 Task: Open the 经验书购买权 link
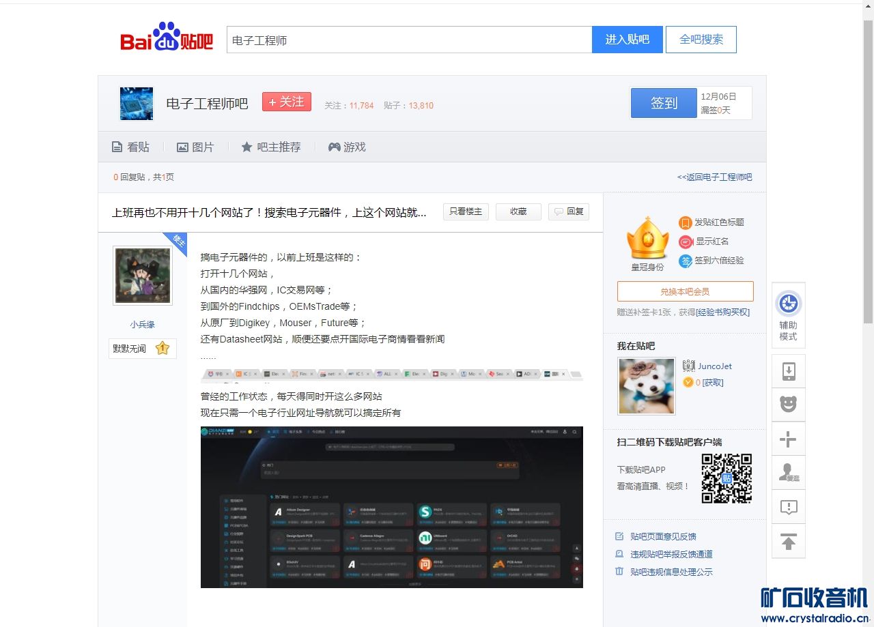(724, 312)
